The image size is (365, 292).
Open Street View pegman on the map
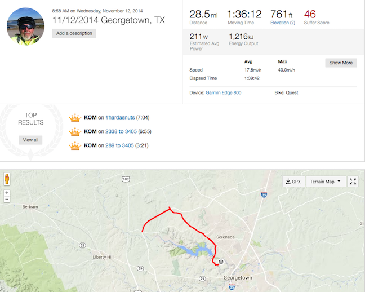(7, 179)
